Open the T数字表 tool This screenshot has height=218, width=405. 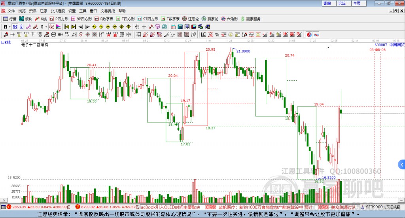tap(170, 19)
